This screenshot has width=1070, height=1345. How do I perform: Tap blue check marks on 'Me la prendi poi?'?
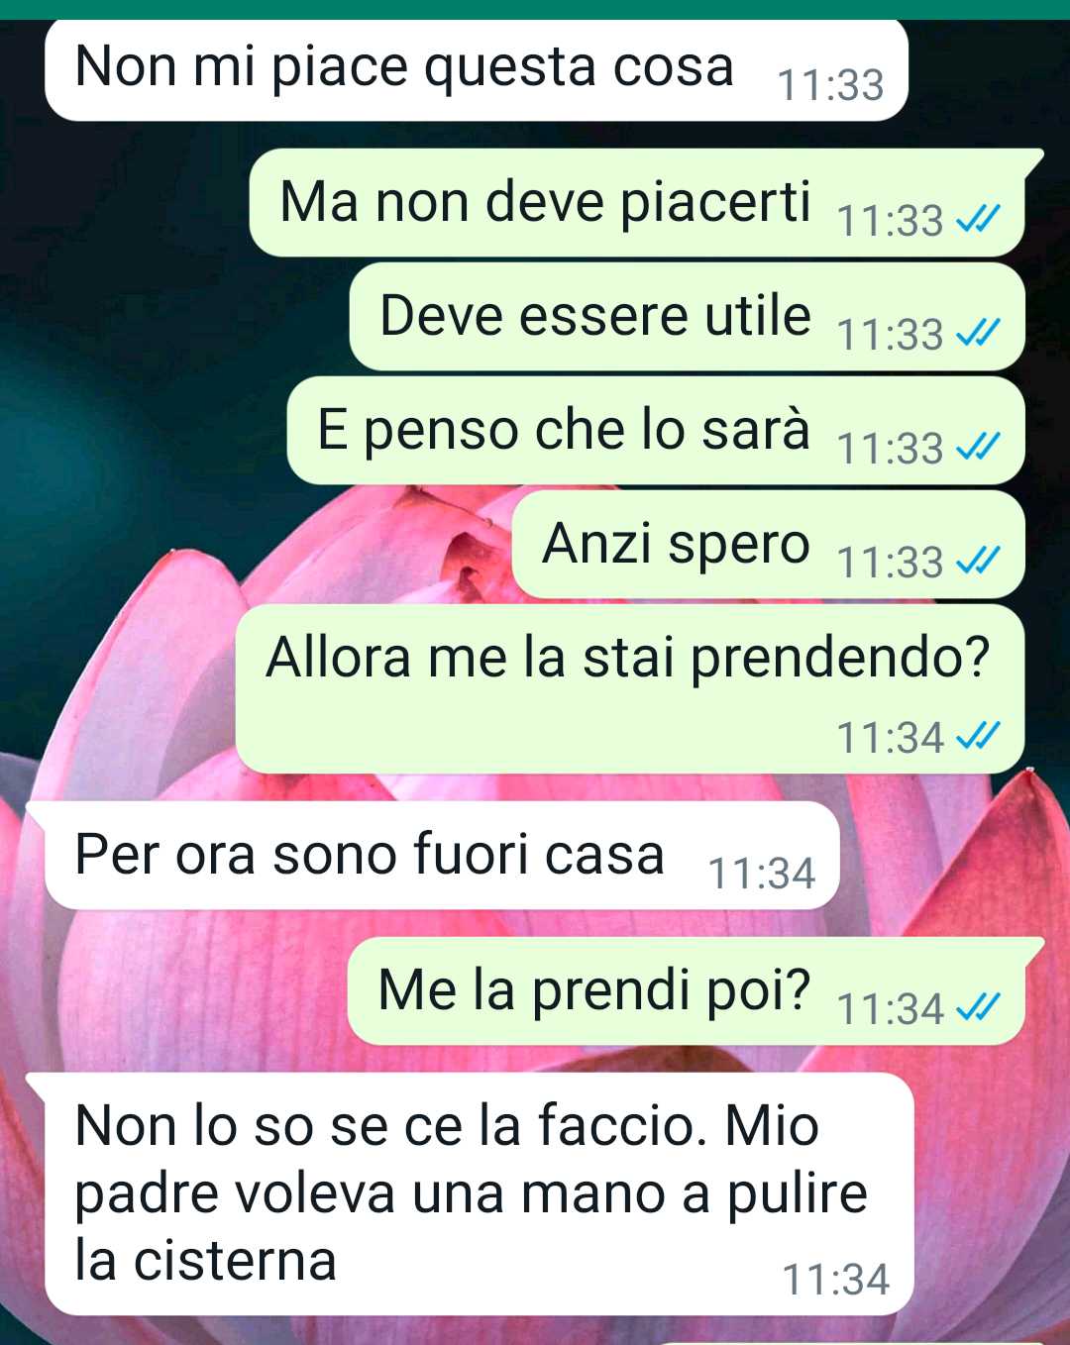978,1007
